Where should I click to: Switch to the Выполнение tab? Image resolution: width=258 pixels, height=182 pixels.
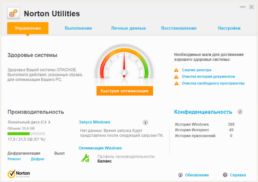point(78,28)
